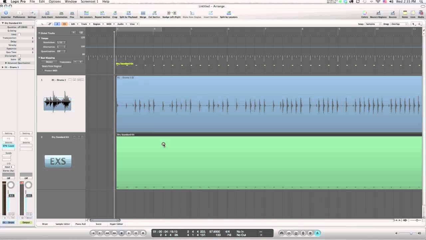The image size is (426, 240).
Task: Click the BPM Count insert slot
Action: pos(9,146)
